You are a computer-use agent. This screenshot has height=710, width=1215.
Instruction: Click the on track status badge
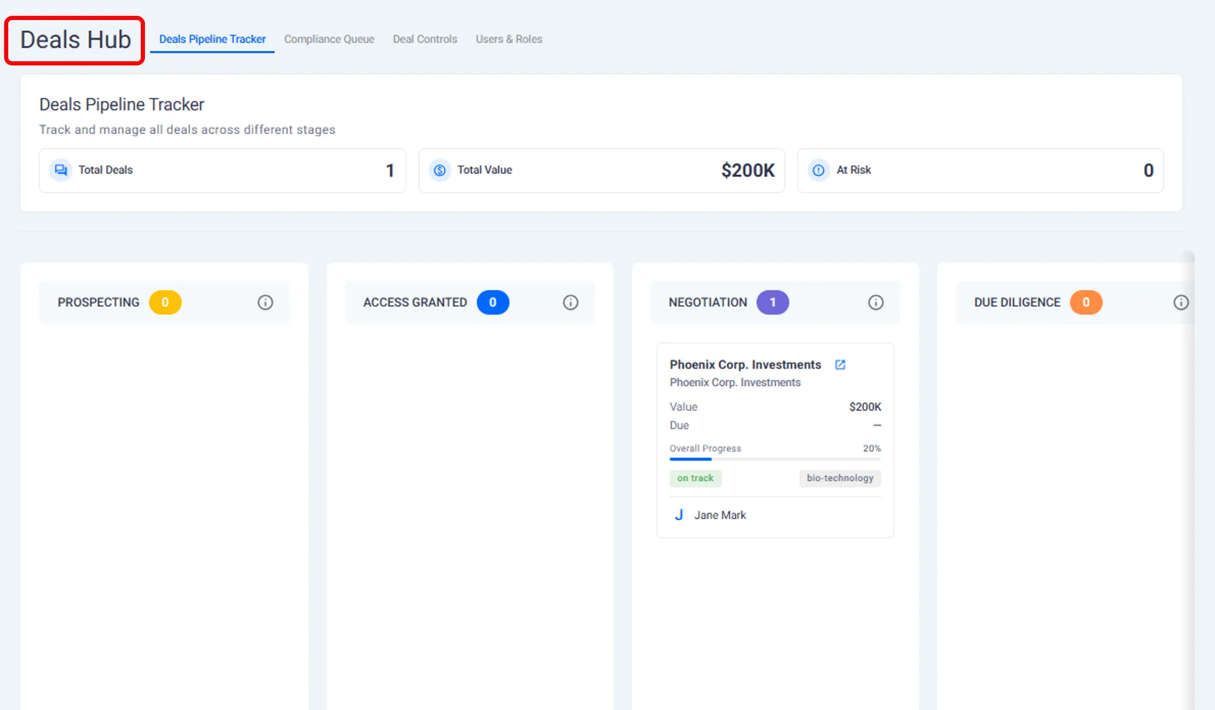695,478
